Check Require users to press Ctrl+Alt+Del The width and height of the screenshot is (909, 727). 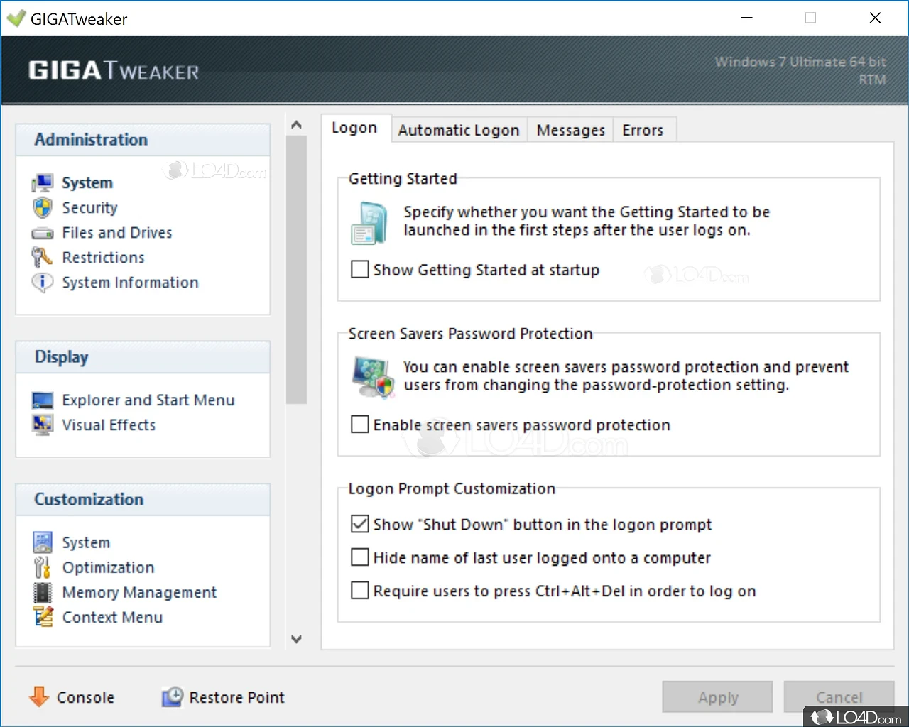click(x=359, y=590)
